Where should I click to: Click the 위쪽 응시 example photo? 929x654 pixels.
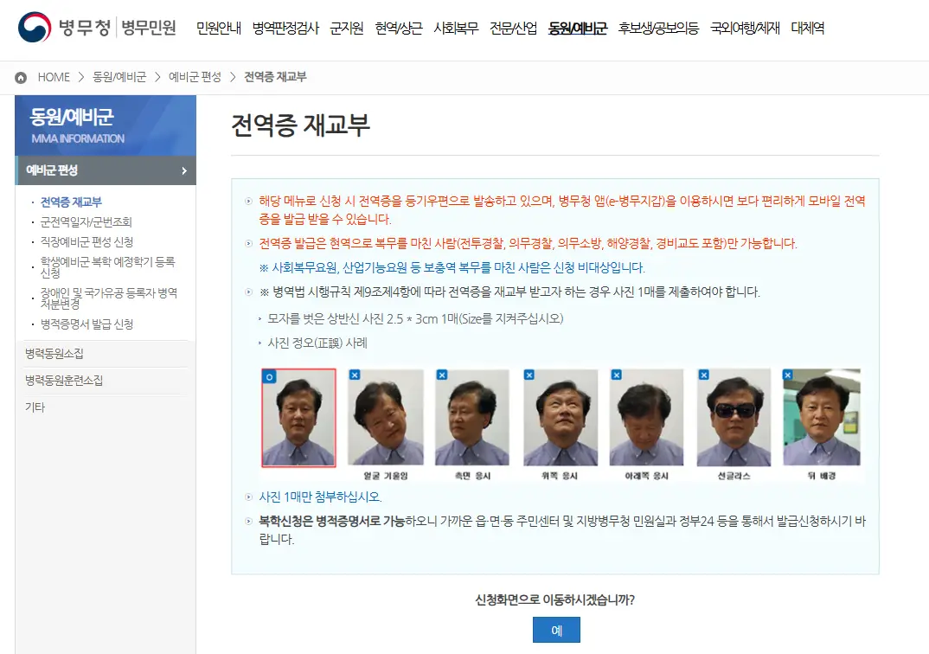pyautogui.click(x=559, y=420)
